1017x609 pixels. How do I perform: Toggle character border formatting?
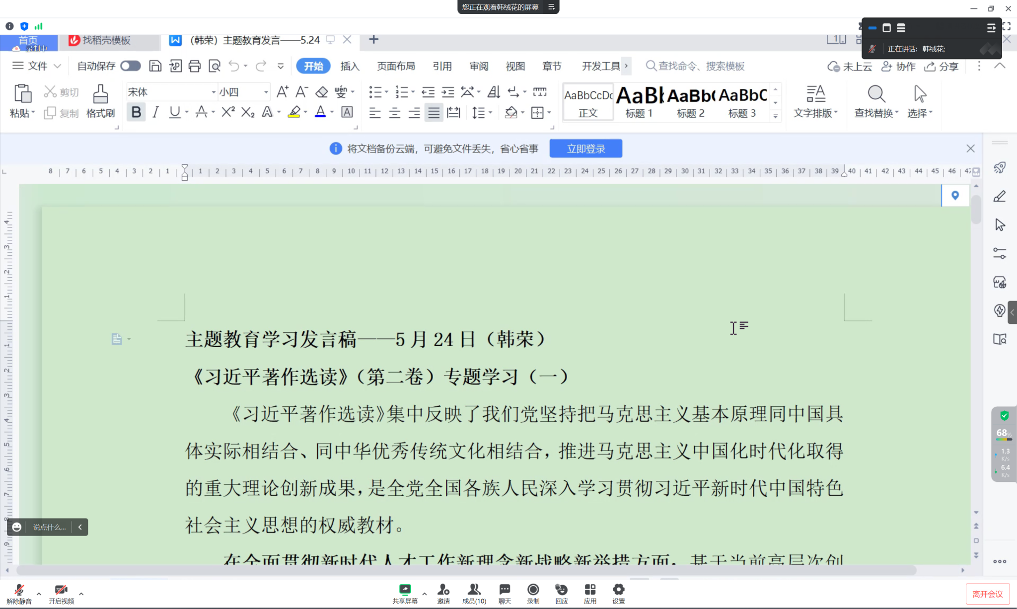(347, 112)
